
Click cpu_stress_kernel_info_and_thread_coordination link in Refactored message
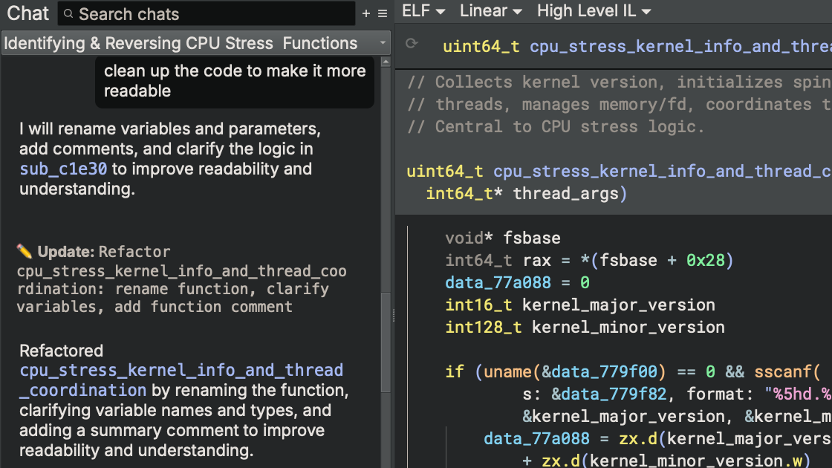tap(181, 371)
